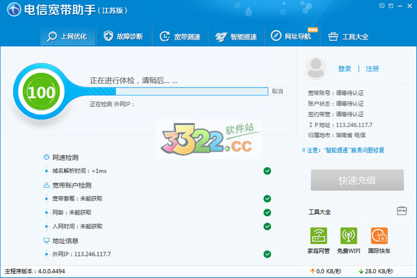Click the 宽带账号：请等待认证 line
417x278 pixels.
click(336, 93)
